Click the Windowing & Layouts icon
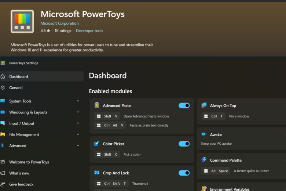Screen dimensions: 286x191 (x=3, y=112)
